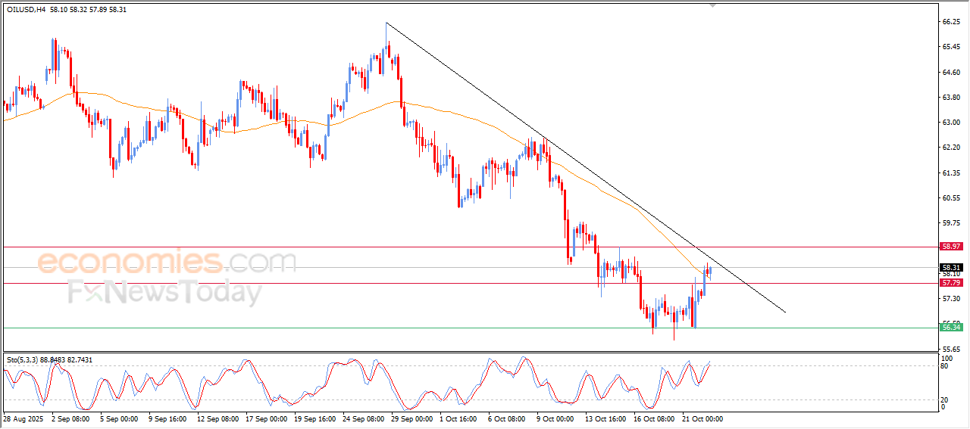The width and height of the screenshot is (970, 429).
Task: Select the black 58.31 current price tag
Action: tap(951, 267)
